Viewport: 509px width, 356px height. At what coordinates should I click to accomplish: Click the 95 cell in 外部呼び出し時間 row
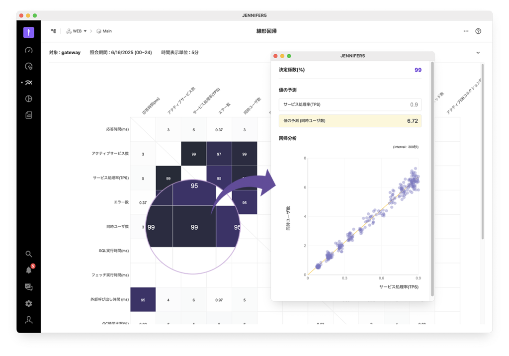(143, 300)
